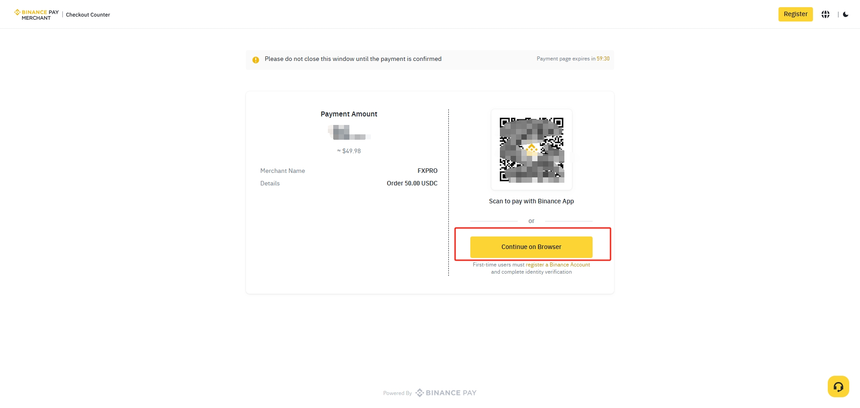Open the support headset chat icon
The image size is (860, 408).
[838, 387]
